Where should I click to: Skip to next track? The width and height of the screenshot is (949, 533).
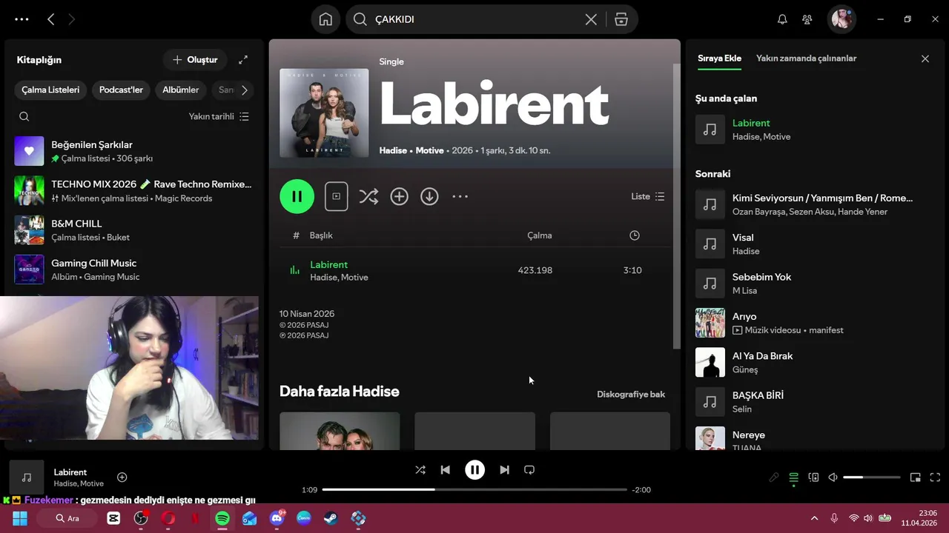coord(504,470)
